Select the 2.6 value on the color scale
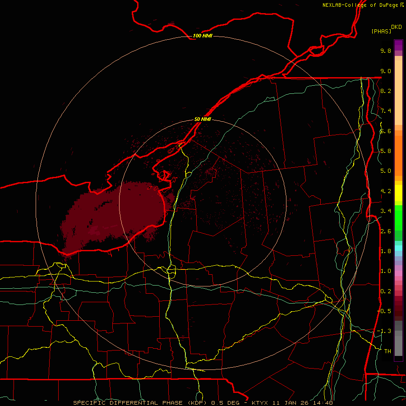The image size is (406, 406). 386,231
